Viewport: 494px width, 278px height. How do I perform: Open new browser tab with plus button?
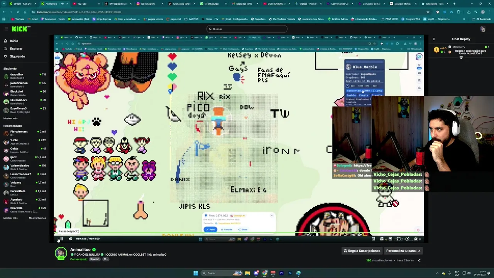point(454,3)
